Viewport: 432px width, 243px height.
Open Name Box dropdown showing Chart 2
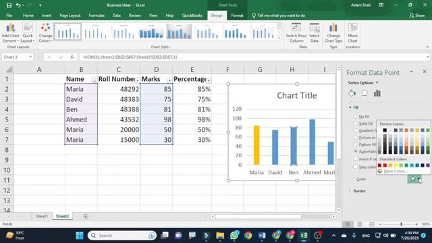click(30, 57)
